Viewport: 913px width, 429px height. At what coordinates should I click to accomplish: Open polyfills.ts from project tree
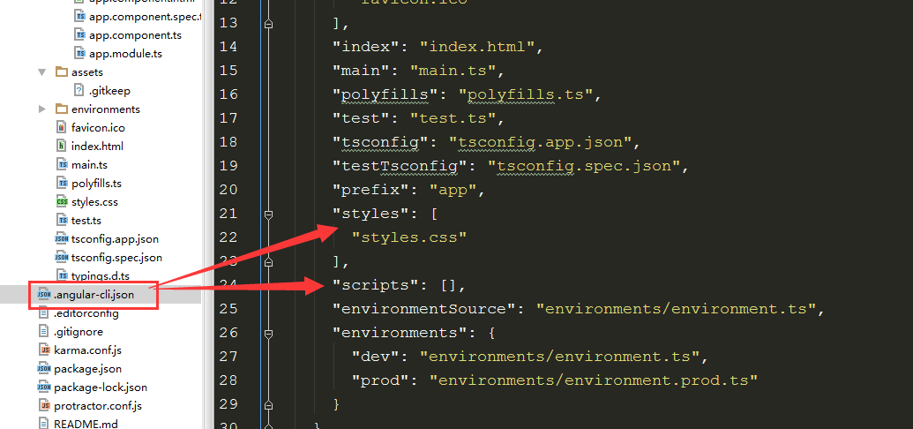coord(97,184)
